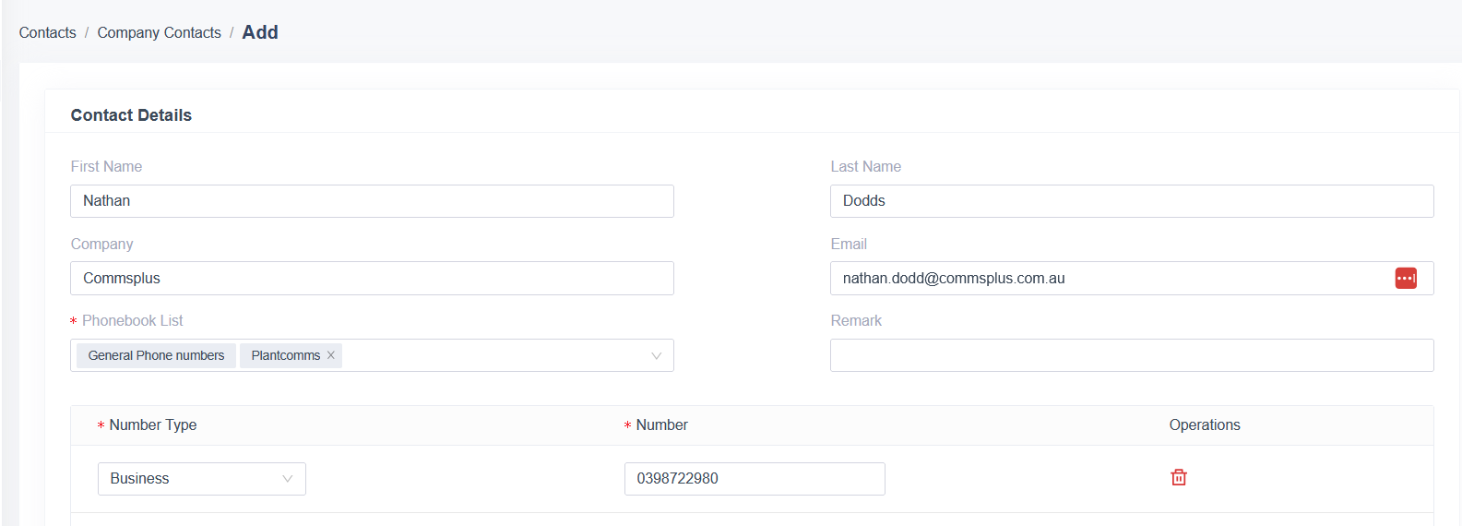Click the Plantcomms tag label
This screenshot has width=1462, height=526.
(x=286, y=355)
